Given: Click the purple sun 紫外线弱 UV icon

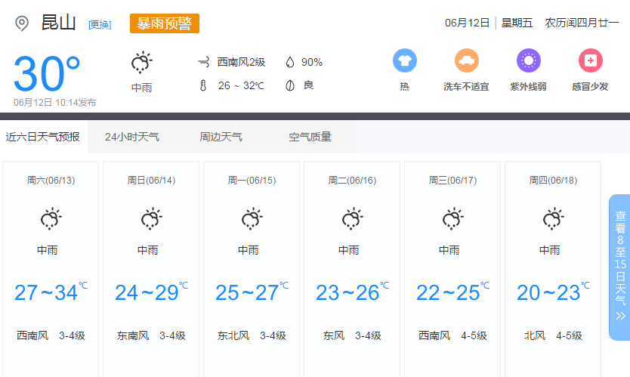Looking at the screenshot, I should click(x=528, y=60).
